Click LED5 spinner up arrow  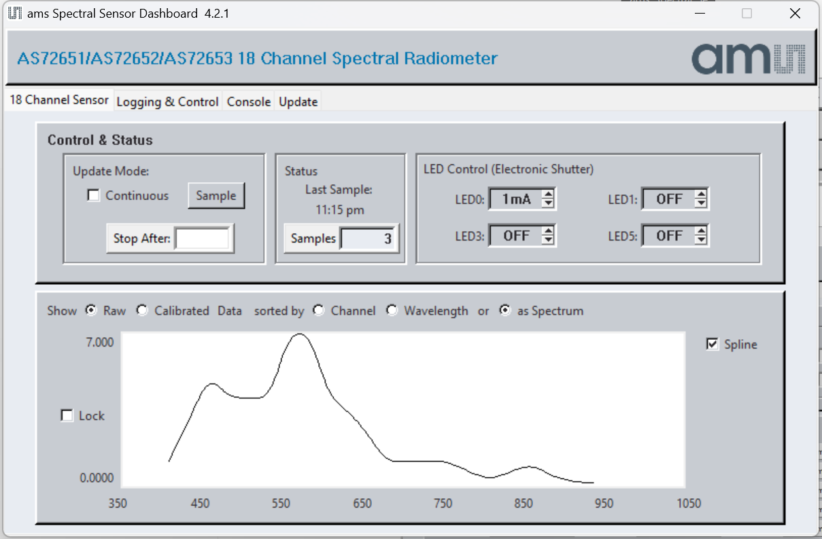pos(701,232)
